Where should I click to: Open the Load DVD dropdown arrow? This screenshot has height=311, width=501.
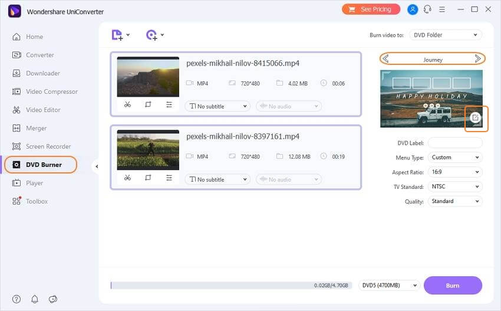[x=162, y=35]
